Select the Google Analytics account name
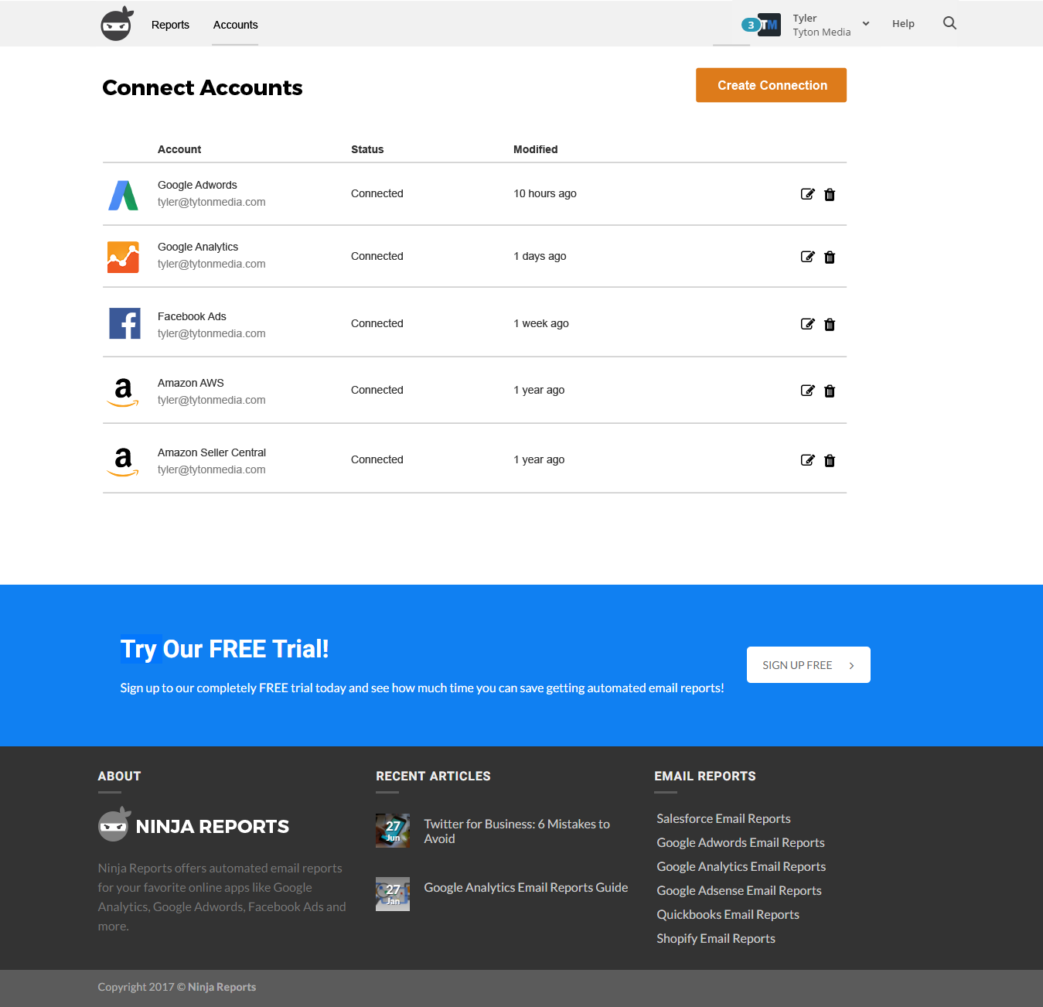The width and height of the screenshot is (1043, 1007). click(x=198, y=247)
